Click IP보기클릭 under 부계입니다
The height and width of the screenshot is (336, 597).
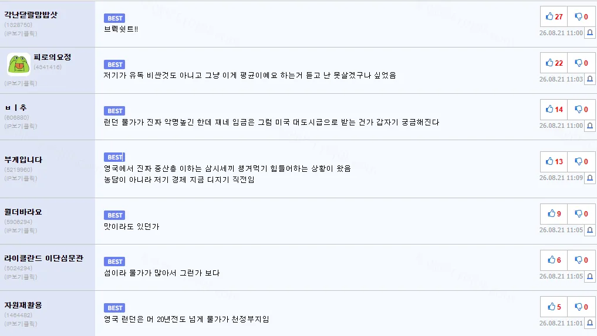tap(21, 178)
